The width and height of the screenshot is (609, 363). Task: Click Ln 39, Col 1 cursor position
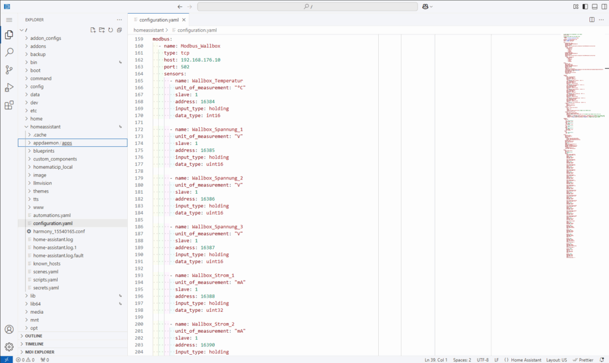[x=436, y=360]
